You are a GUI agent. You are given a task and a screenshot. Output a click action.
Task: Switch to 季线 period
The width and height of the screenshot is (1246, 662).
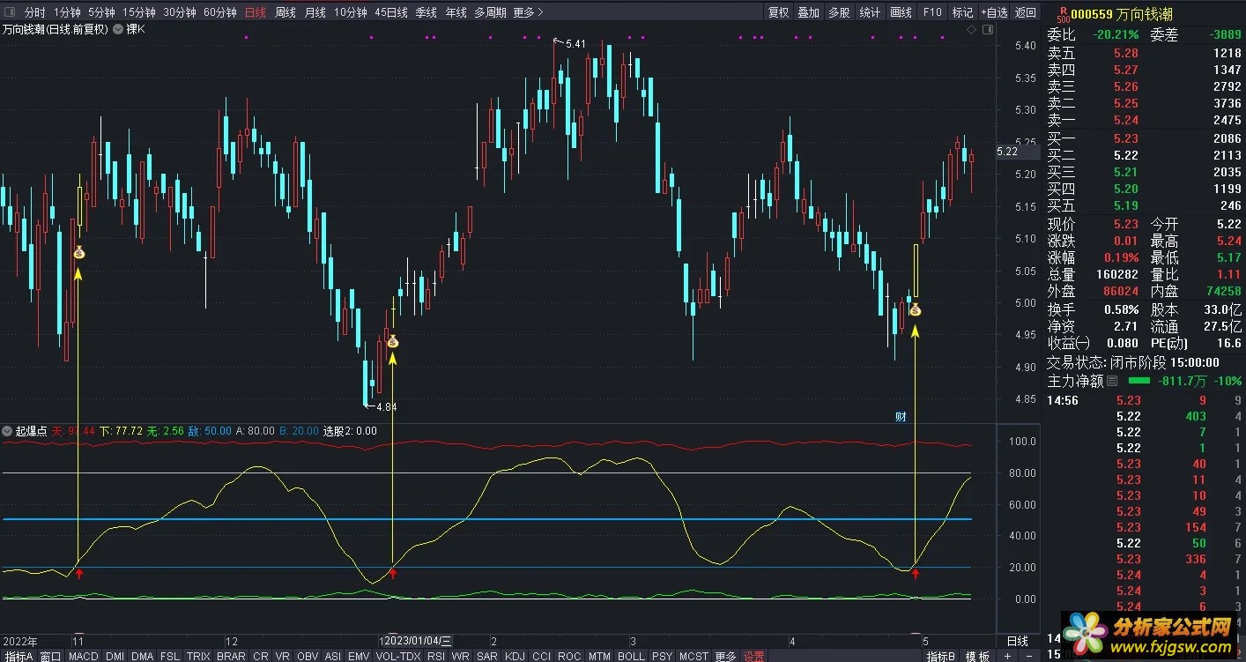pyautogui.click(x=426, y=12)
